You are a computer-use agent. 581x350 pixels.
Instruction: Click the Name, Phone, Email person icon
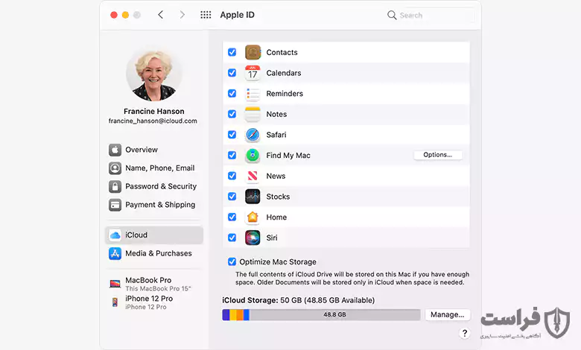click(x=115, y=168)
